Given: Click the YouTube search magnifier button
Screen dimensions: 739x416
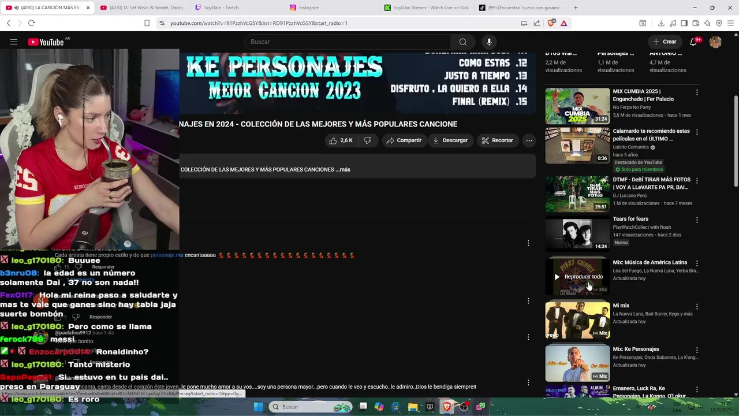Looking at the screenshot, I should point(462,42).
